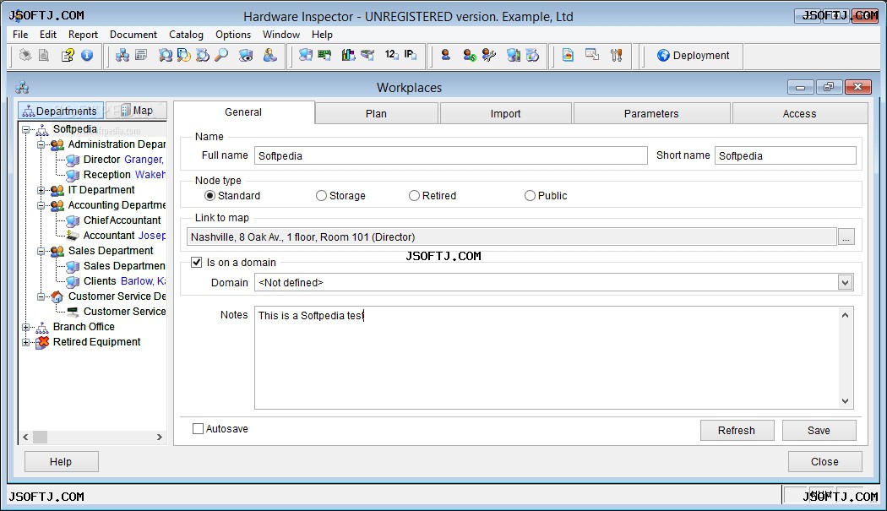Click the person with dollar toolbar icon
The height and width of the screenshot is (511, 887).
click(x=469, y=55)
